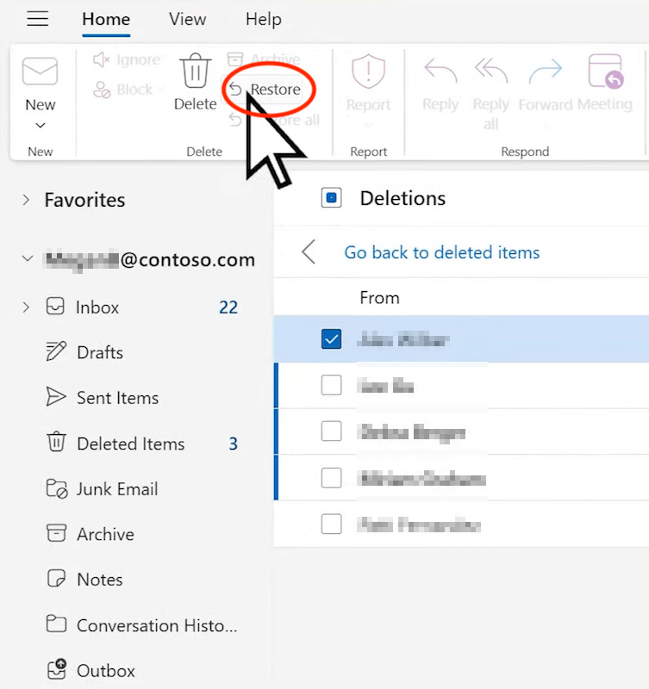Screen dimensions: 649x689
Task: Check the fourth message checkbox
Action: click(x=332, y=478)
